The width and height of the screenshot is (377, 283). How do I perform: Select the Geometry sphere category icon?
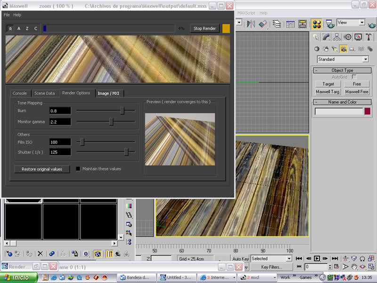pyautogui.click(x=317, y=49)
